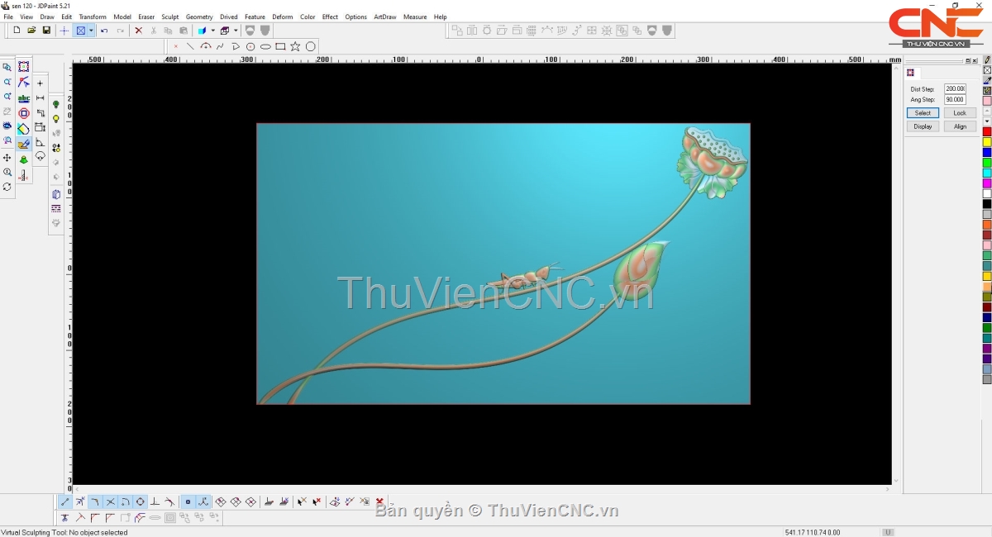
Task: Click the Display button
Action: click(923, 126)
